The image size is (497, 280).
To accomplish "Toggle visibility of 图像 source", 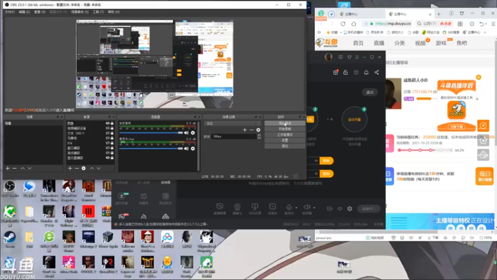I will [107, 123].
